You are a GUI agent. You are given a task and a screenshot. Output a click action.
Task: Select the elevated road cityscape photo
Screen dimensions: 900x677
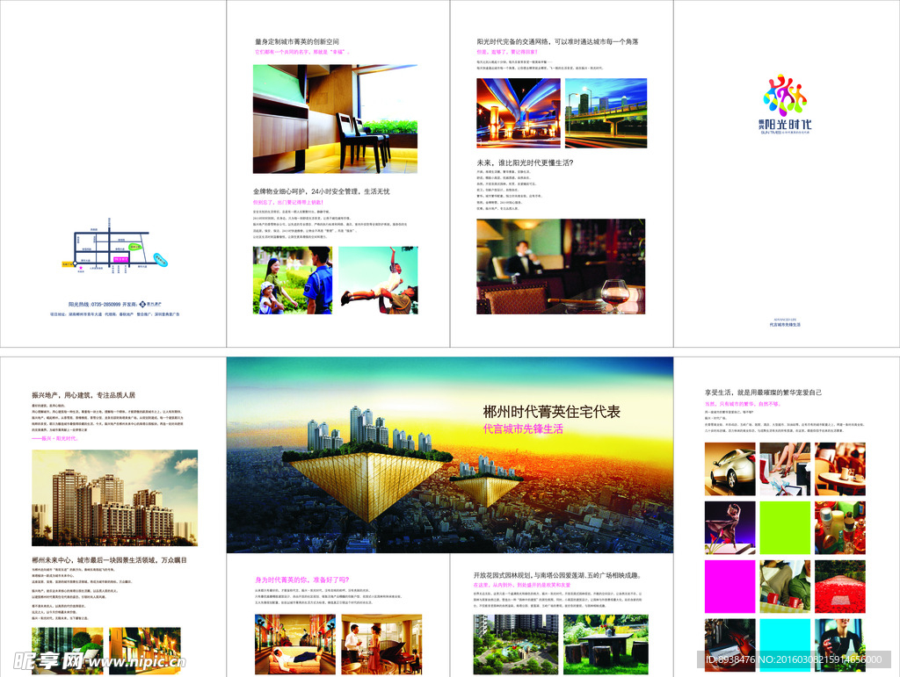pyautogui.click(x=606, y=113)
